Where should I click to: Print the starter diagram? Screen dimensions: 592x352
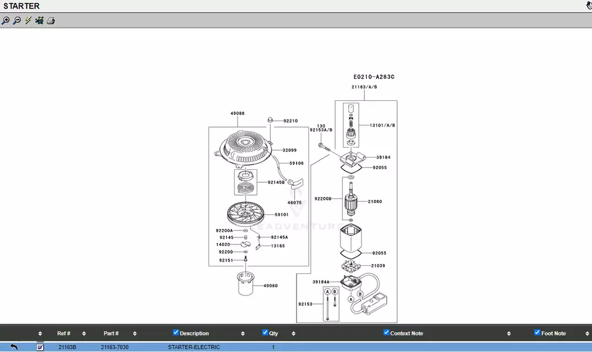tap(51, 20)
